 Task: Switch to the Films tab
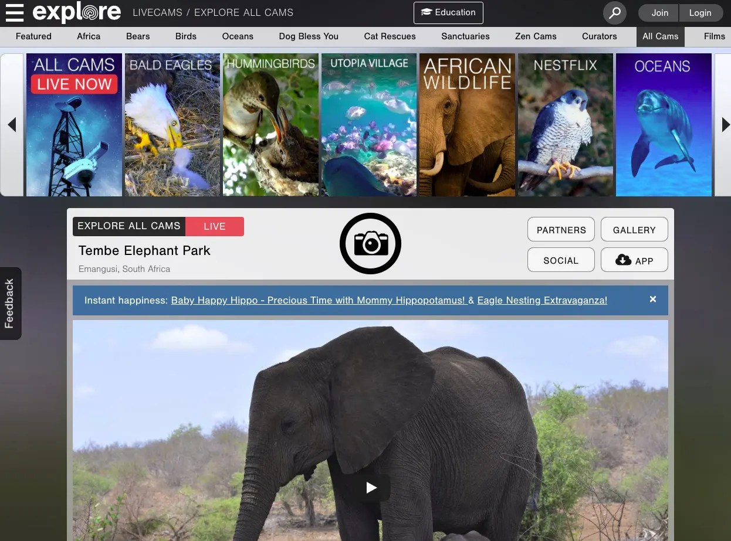pyautogui.click(x=714, y=36)
